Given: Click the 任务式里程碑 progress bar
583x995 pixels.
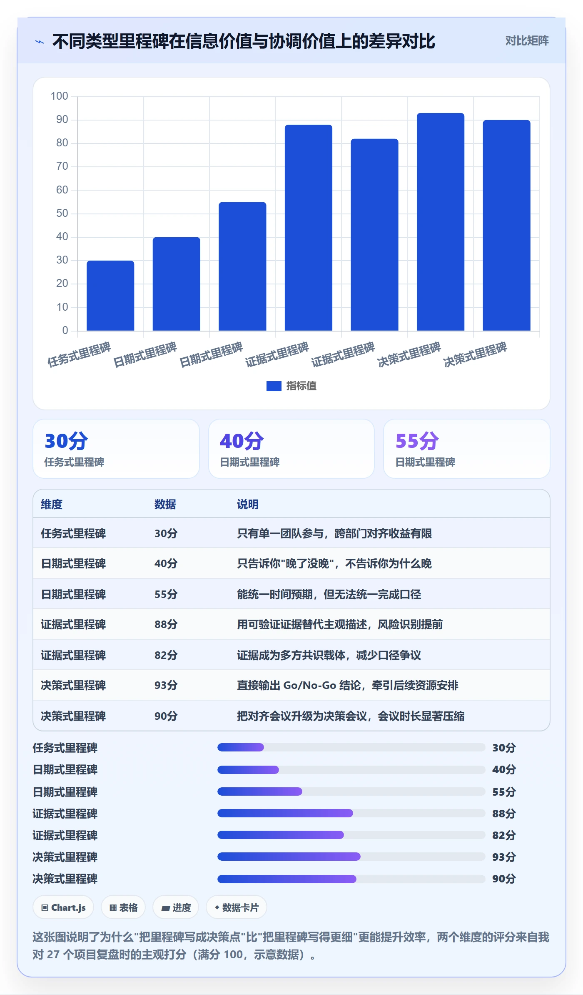Looking at the screenshot, I should (351, 747).
